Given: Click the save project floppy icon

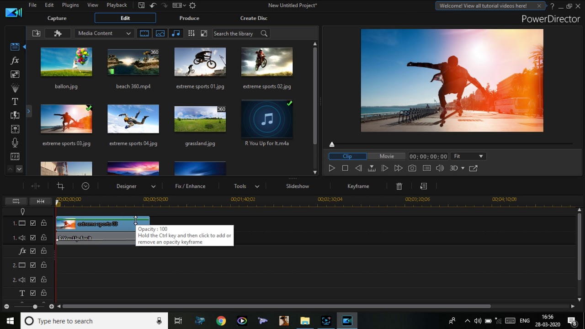Looking at the screenshot, I should [141, 5].
